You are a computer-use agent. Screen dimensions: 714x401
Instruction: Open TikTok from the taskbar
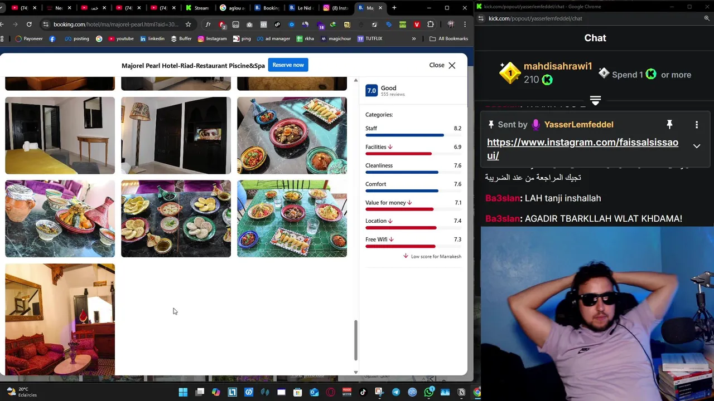(363, 393)
